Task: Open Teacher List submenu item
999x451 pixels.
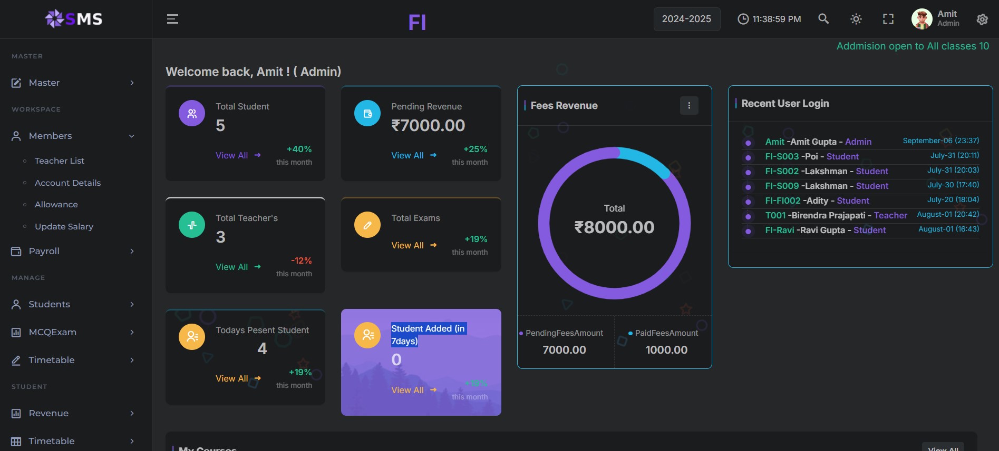Action: click(x=59, y=161)
